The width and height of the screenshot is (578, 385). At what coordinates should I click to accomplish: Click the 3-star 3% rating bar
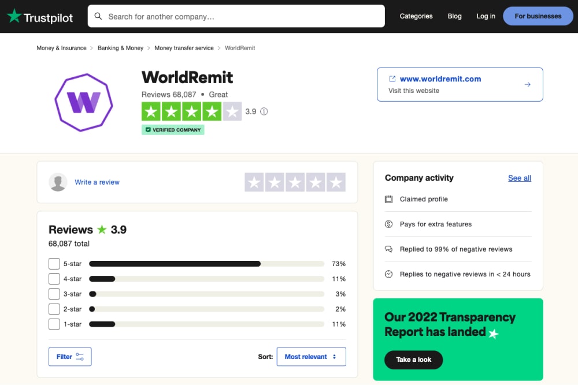pos(206,294)
